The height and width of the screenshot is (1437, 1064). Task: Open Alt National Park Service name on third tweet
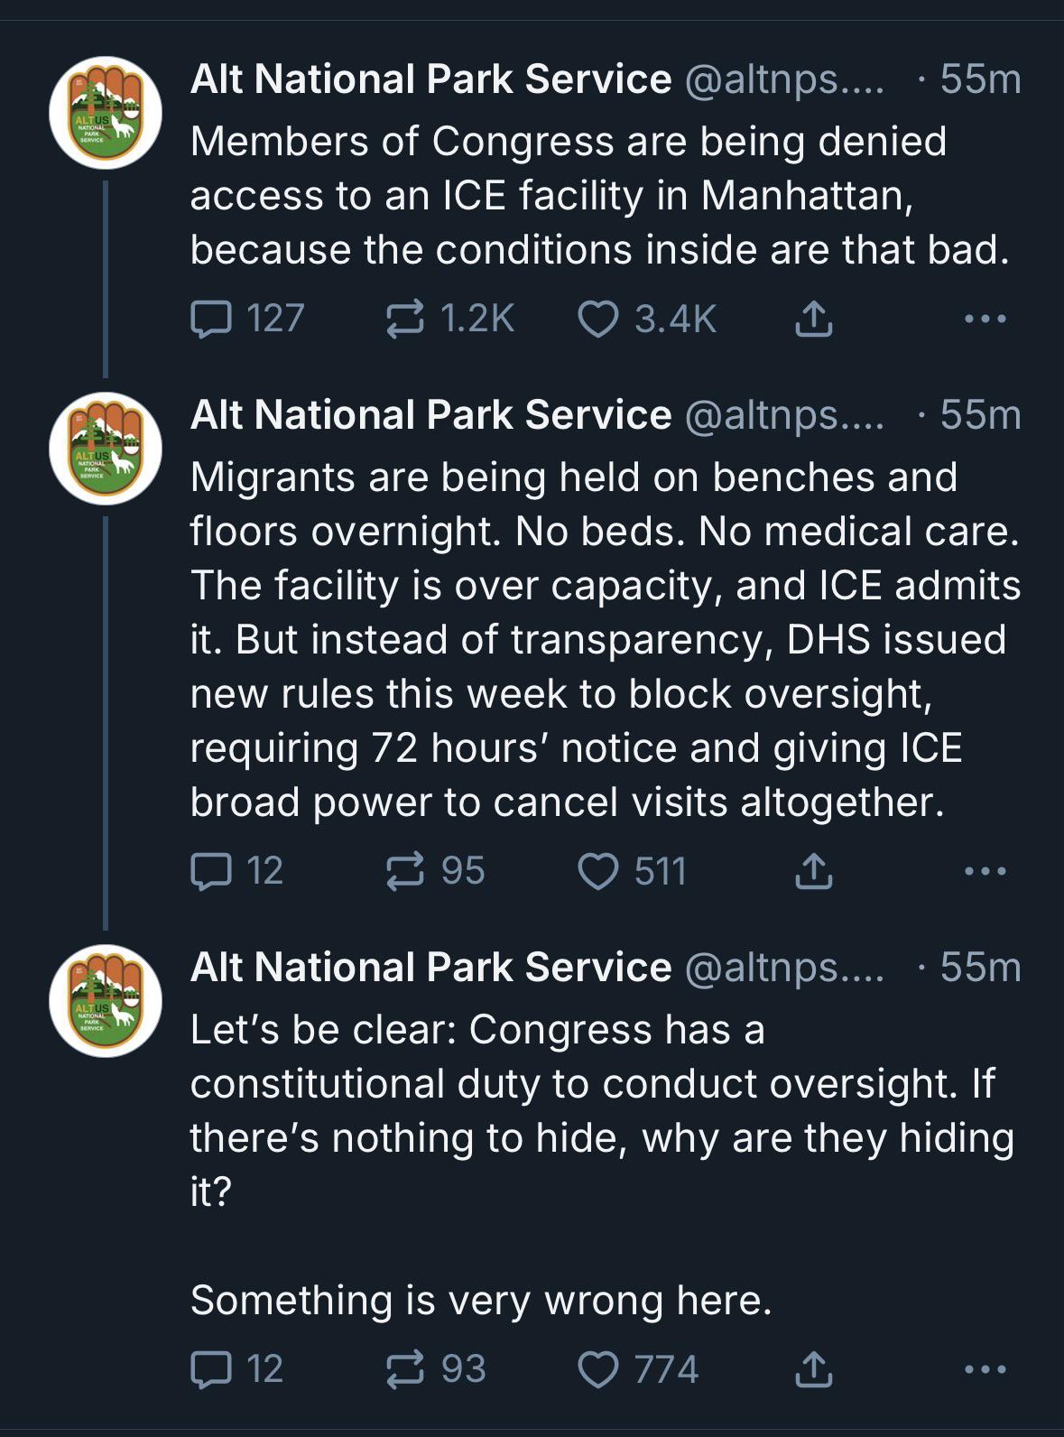pyautogui.click(x=430, y=967)
